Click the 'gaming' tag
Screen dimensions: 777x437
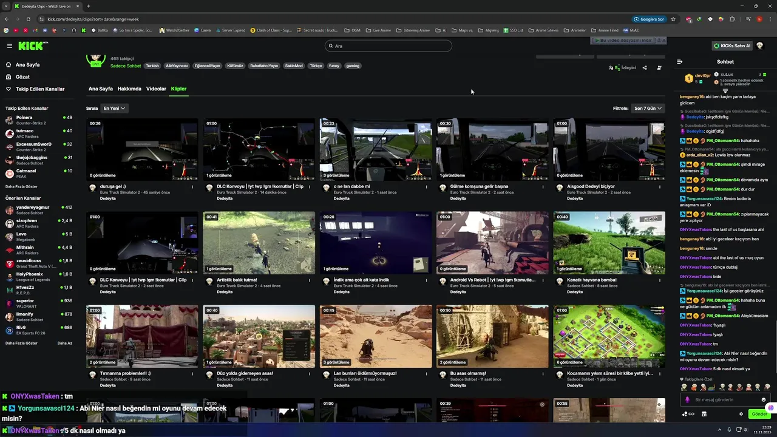(353, 66)
